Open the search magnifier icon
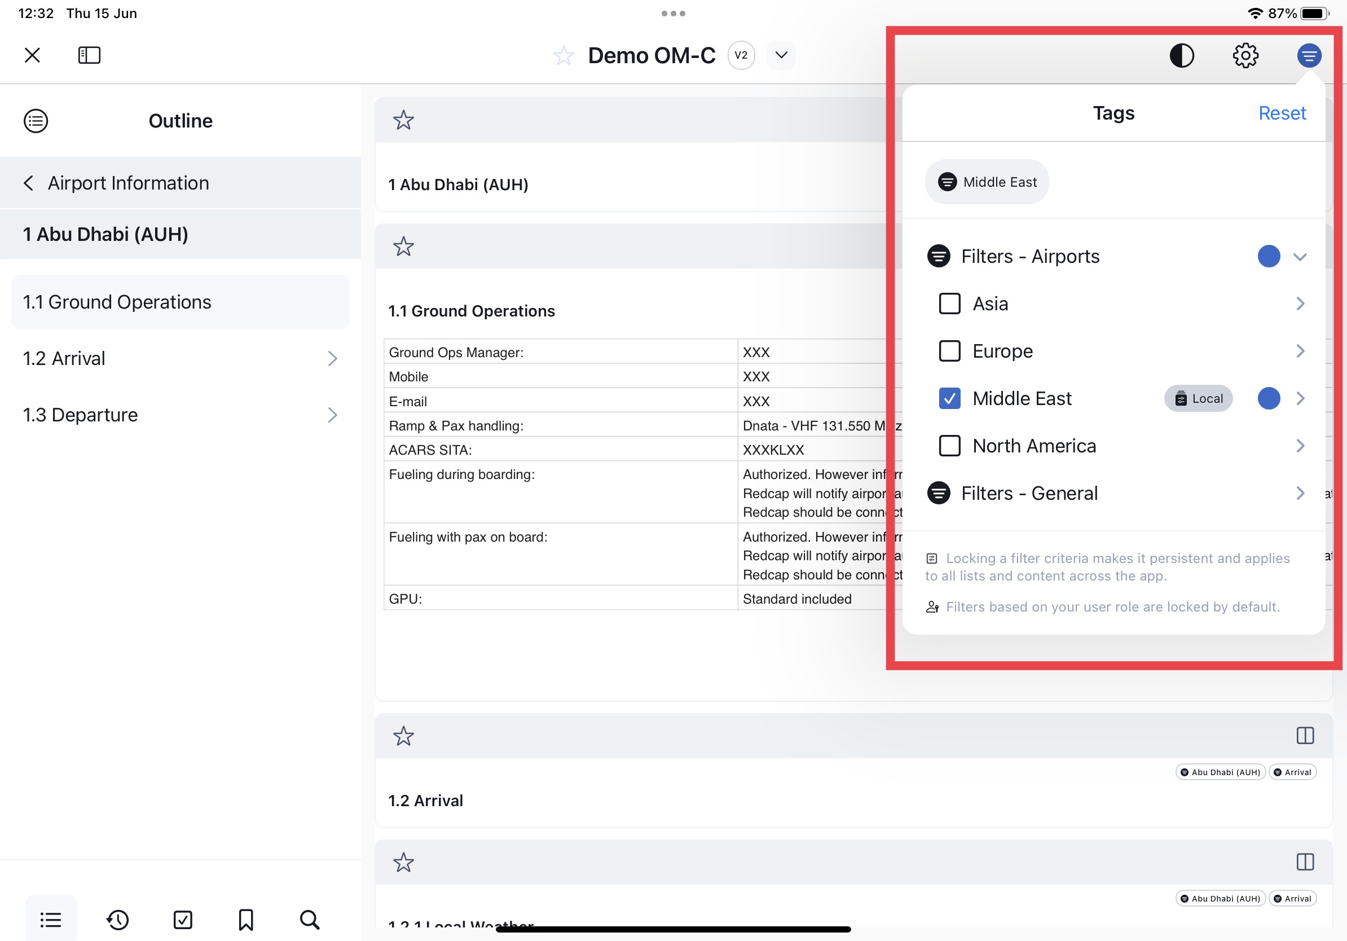The image size is (1347, 941). click(x=309, y=920)
